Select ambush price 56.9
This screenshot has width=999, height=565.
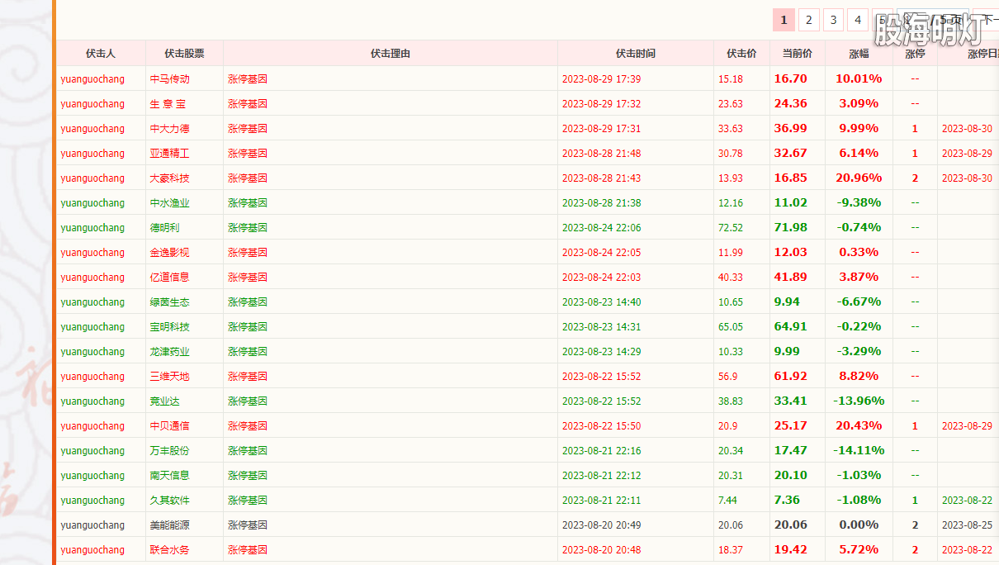click(728, 377)
